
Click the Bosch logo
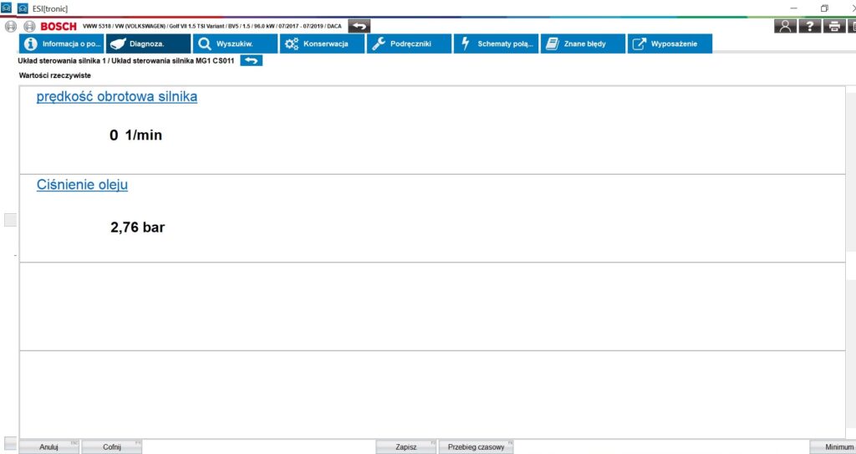coord(58,26)
